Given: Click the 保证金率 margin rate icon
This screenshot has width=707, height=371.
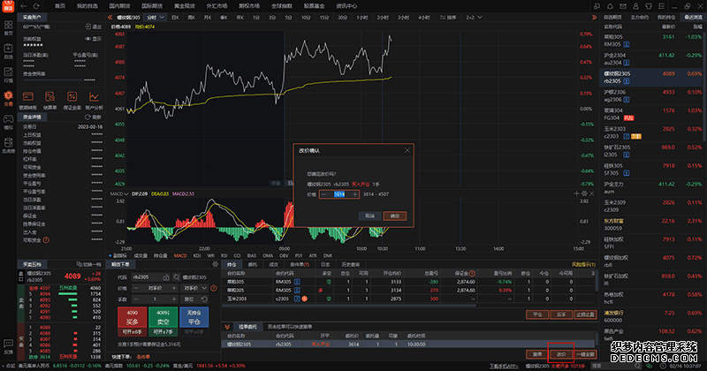Looking at the screenshot, I should coord(72,97).
